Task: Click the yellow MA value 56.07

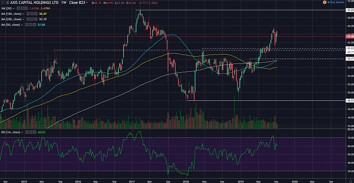Action: click(43, 14)
